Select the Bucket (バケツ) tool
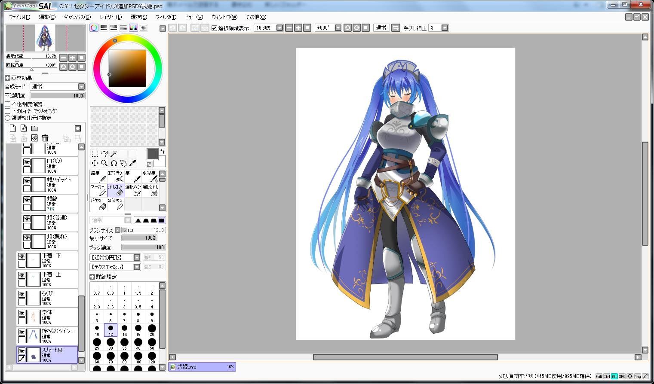This screenshot has width=654, height=384. click(x=98, y=204)
